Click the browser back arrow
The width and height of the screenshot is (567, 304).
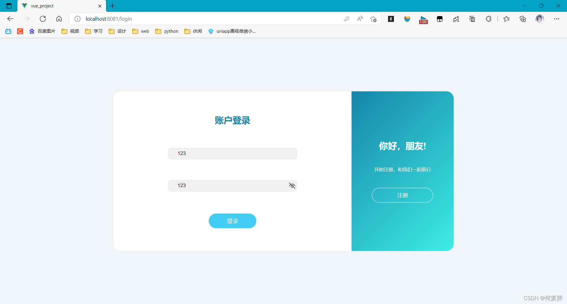point(10,19)
